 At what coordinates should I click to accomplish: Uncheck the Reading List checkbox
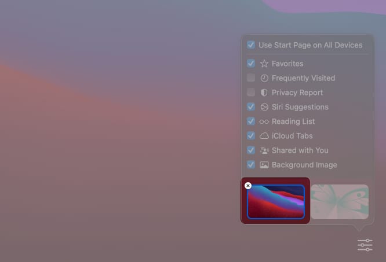click(x=251, y=121)
